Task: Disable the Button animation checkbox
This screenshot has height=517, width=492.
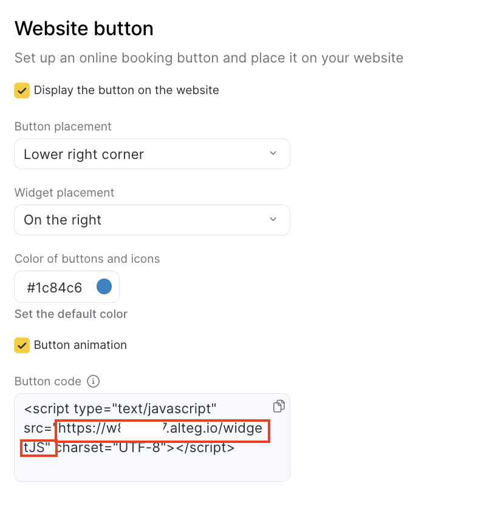Action: tap(22, 345)
